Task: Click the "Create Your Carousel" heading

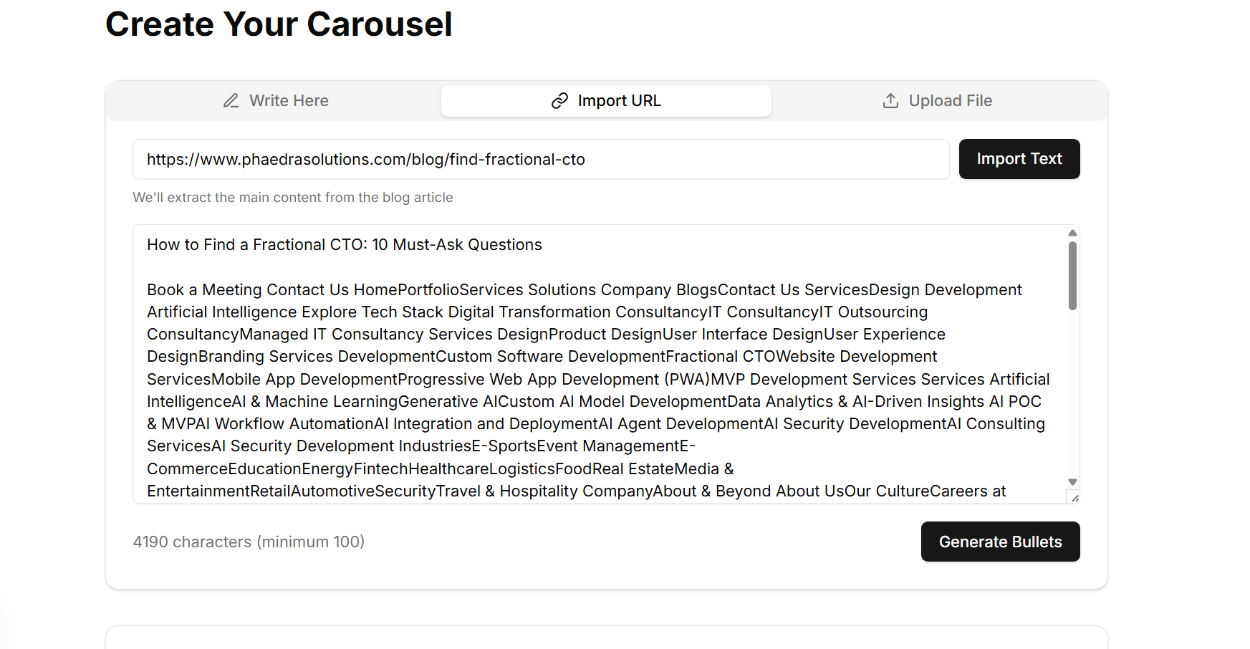Action: pos(279,24)
